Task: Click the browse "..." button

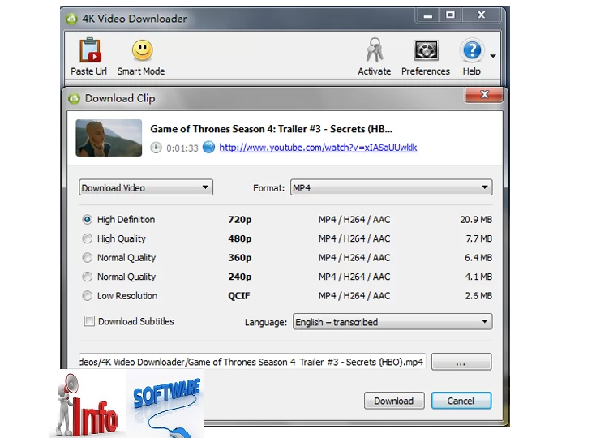Action: tap(461, 362)
